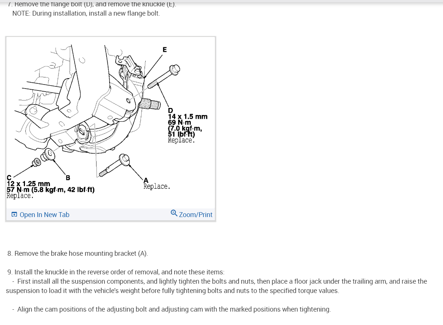Open the diagram via Open In New Tab text

pyautogui.click(x=44, y=214)
